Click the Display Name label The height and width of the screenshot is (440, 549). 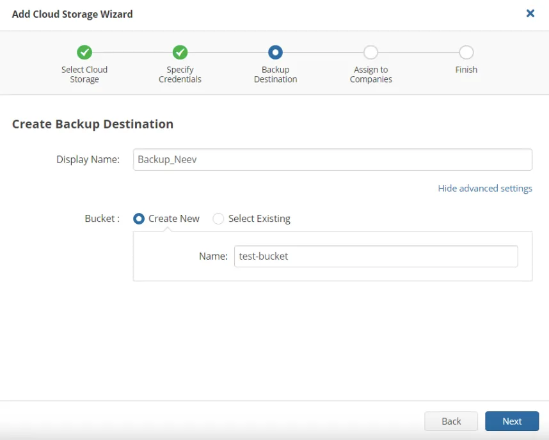click(x=88, y=160)
